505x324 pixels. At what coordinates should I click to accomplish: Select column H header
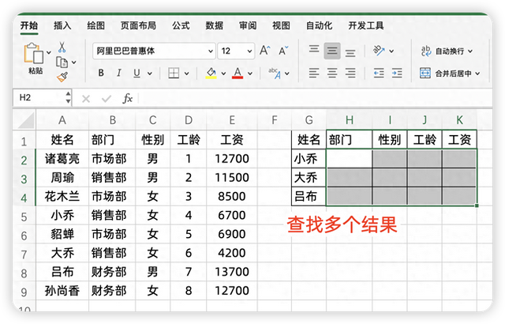point(350,120)
